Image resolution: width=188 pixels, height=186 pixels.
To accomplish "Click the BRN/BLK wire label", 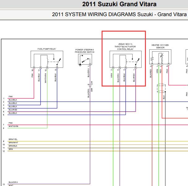I will pyautogui.click(x=13, y=146).
